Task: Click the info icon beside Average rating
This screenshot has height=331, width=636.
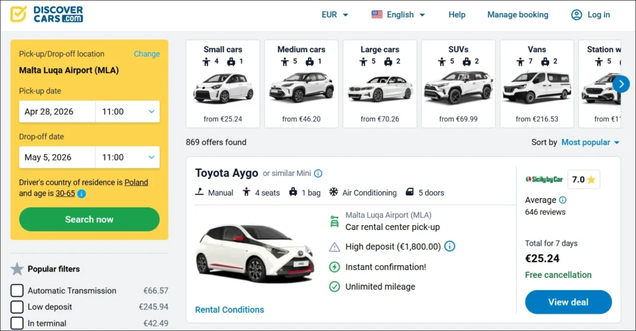Action: [563, 200]
